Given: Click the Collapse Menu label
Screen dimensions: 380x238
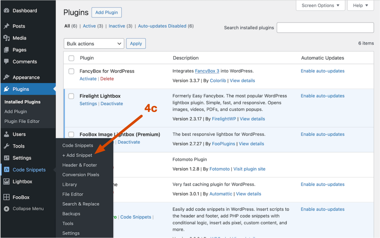Looking at the screenshot, I should click(28, 209).
